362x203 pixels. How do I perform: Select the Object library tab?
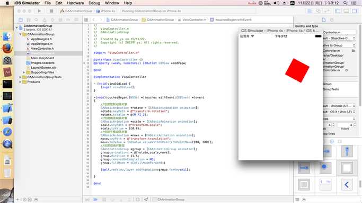(x=332, y=141)
